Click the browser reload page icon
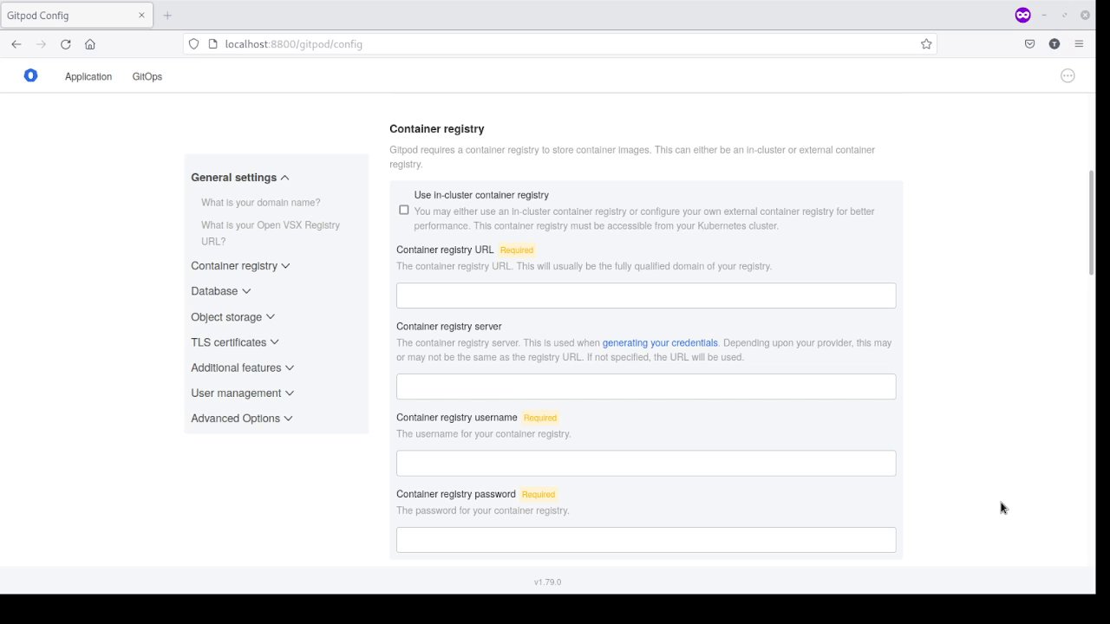The width and height of the screenshot is (1110, 624). 65,44
